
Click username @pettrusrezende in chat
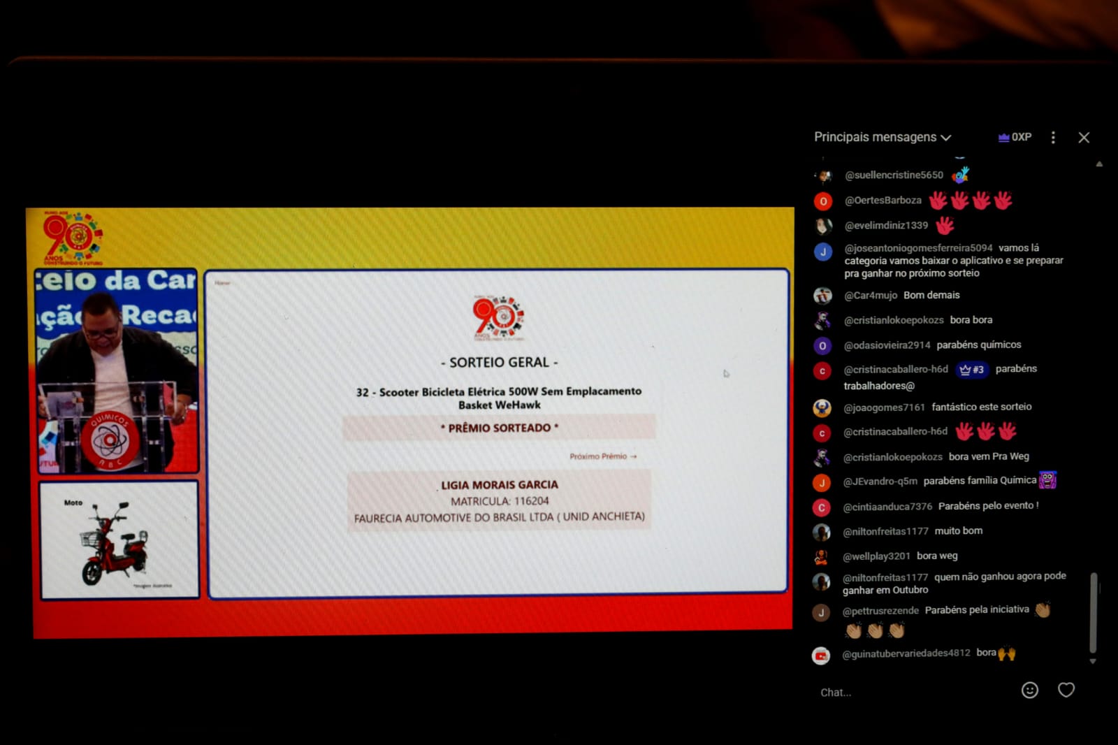(880, 611)
